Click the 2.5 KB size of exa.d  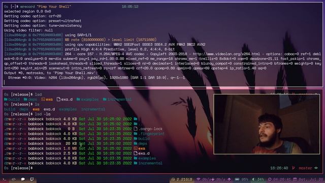click(x=70, y=154)
